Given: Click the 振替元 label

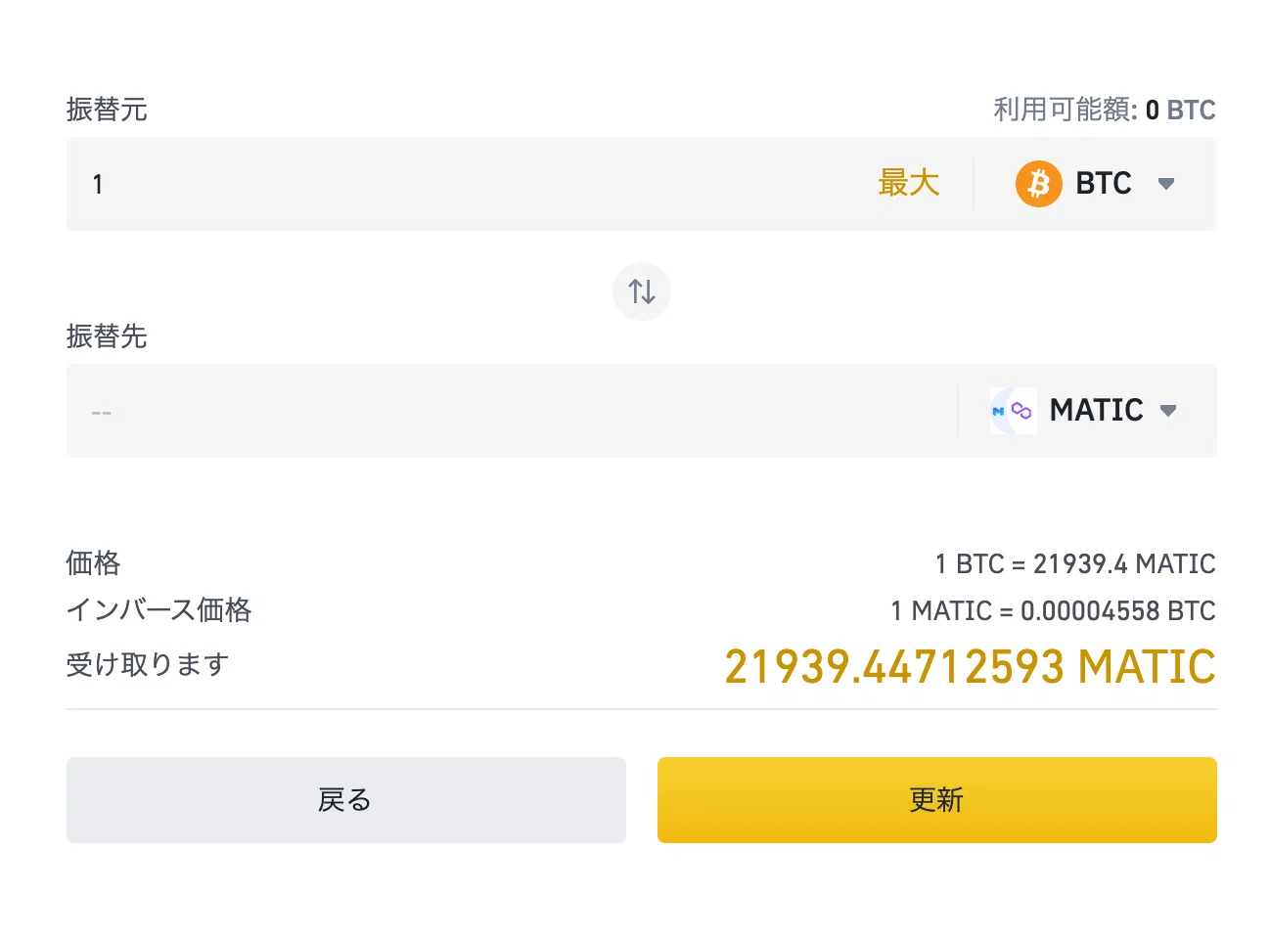Looking at the screenshot, I should point(107,110).
